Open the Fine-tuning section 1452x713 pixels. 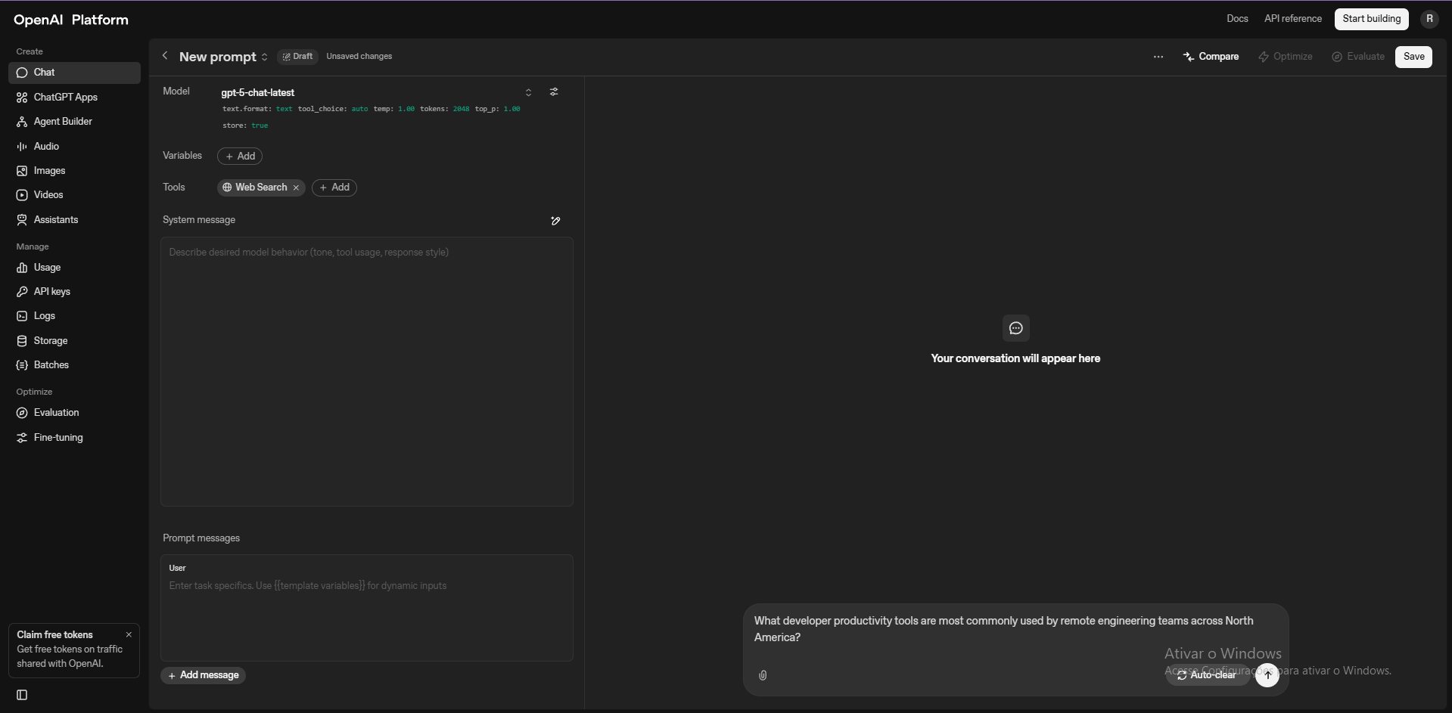[58, 437]
